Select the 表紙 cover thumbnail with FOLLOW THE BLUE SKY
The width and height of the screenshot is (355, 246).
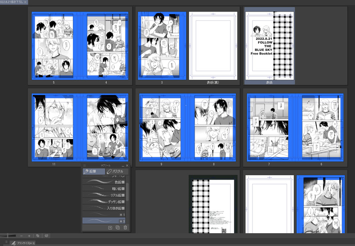point(269,46)
